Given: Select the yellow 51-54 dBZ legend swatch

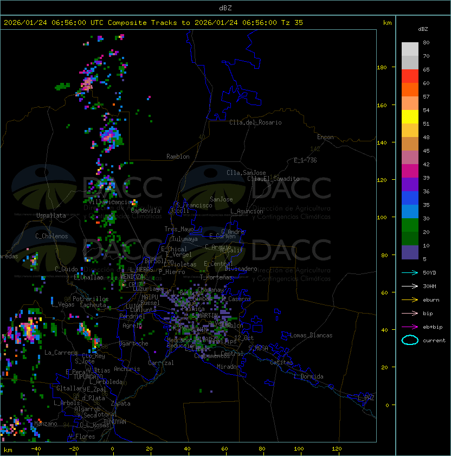Looking at the screenshot, I should click(410, 116).
